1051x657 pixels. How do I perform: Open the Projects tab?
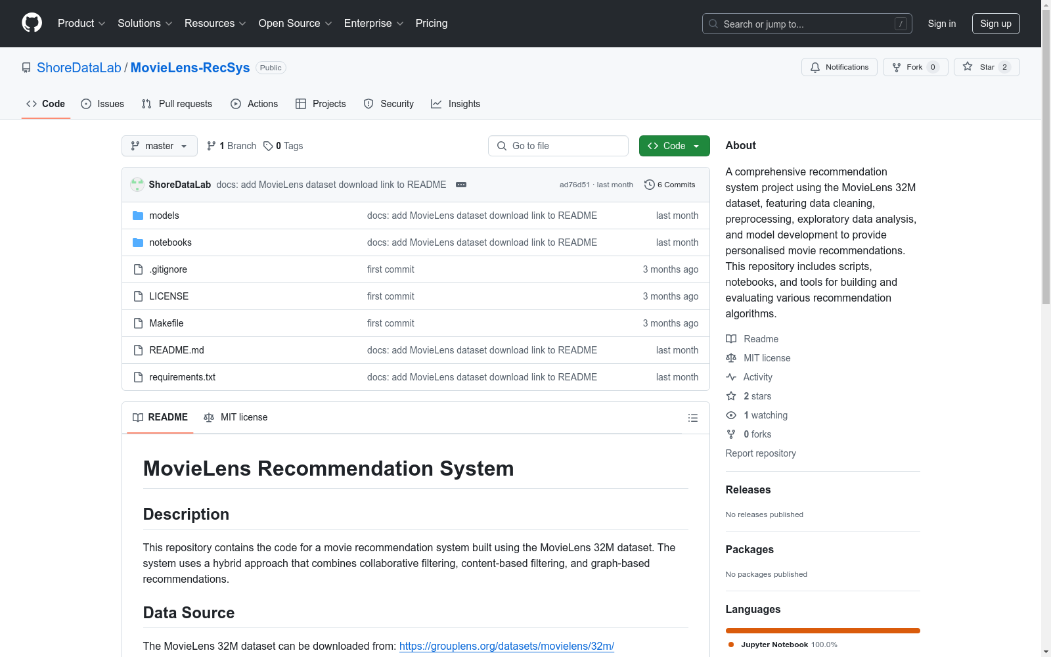coord(321,104)
